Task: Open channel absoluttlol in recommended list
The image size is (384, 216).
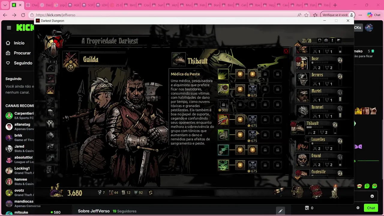Action: tap(19, 160)
